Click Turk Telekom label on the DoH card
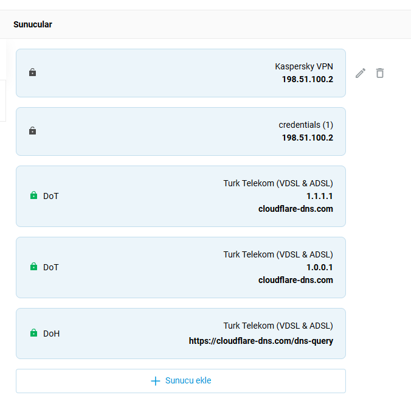411x409 pixels. click(278, 326)
